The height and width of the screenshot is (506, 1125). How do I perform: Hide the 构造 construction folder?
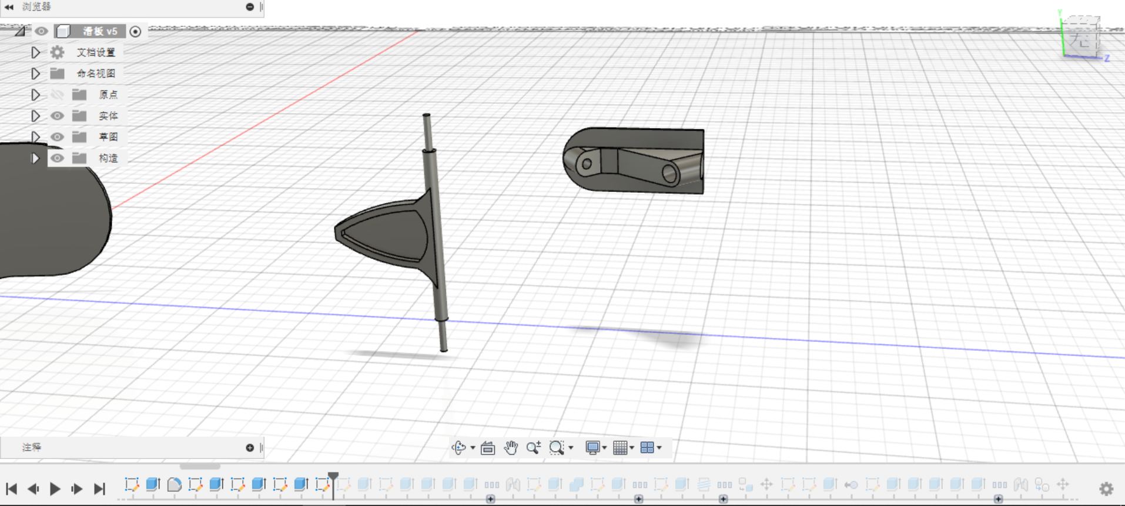tap(57, 158)
